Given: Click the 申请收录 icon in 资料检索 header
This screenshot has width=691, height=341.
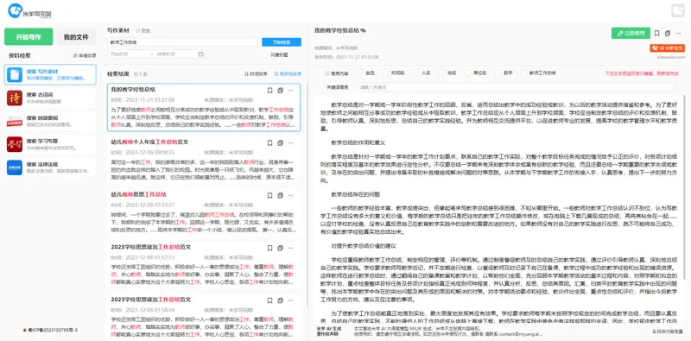Looking at the screenshot, I should click(75, 56).
